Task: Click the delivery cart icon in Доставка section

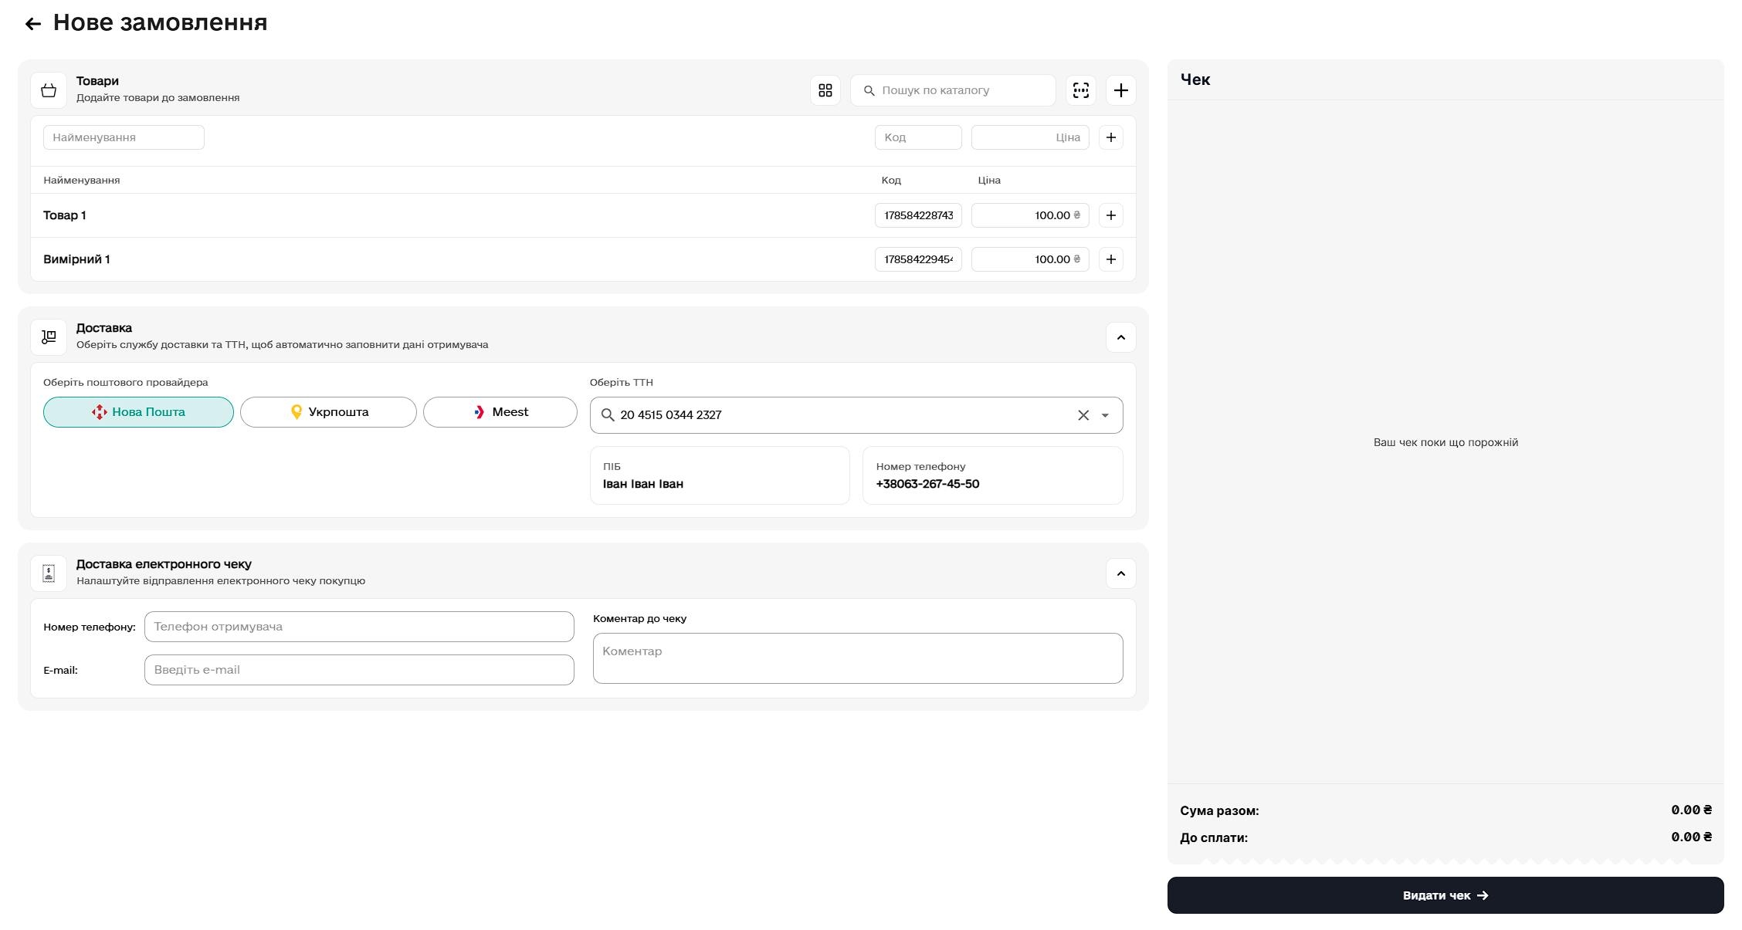Action: click(49, 337)
